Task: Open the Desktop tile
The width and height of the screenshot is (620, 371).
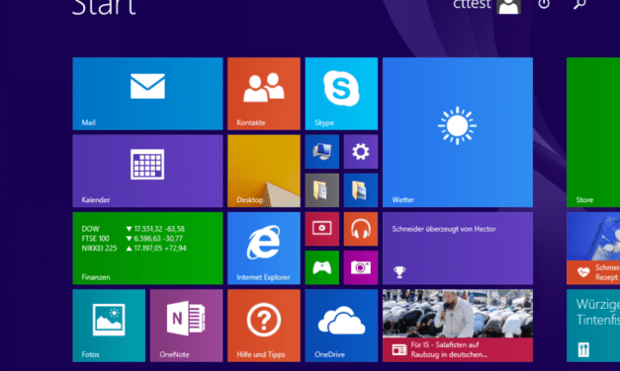Action: click(x=264, y=171)
